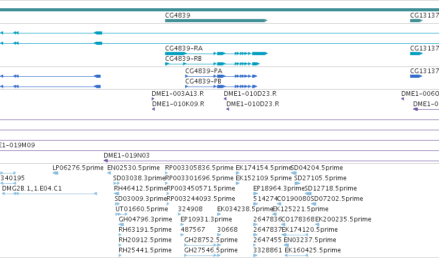439x258 pixels.
Task: Click the CG4839-PA coding region glyph
Action: pos(221,76)
